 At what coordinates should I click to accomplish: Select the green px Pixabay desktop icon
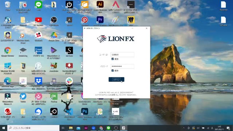tap(54, 98)
